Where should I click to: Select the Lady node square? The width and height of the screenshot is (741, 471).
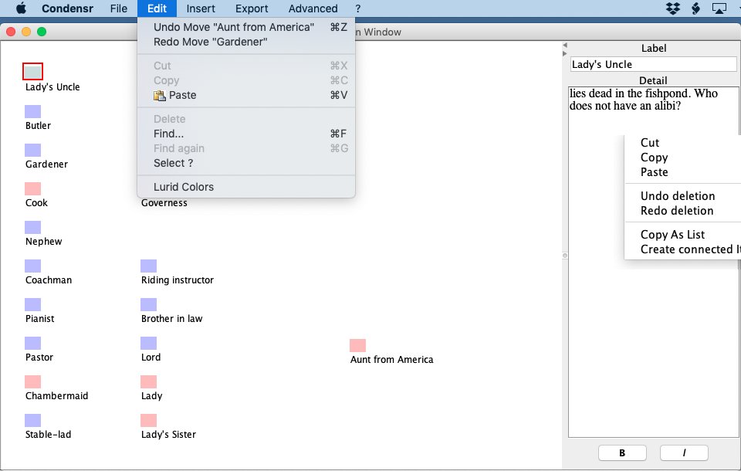(148, 381)
